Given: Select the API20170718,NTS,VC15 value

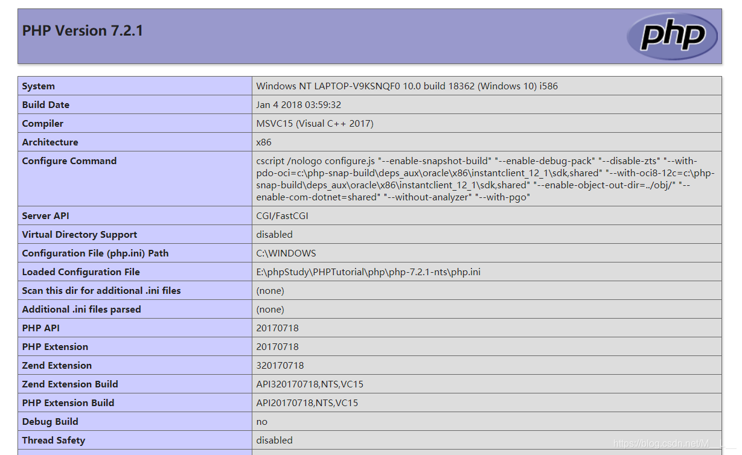Looking at the screenshot, I should tap(307, 403).
